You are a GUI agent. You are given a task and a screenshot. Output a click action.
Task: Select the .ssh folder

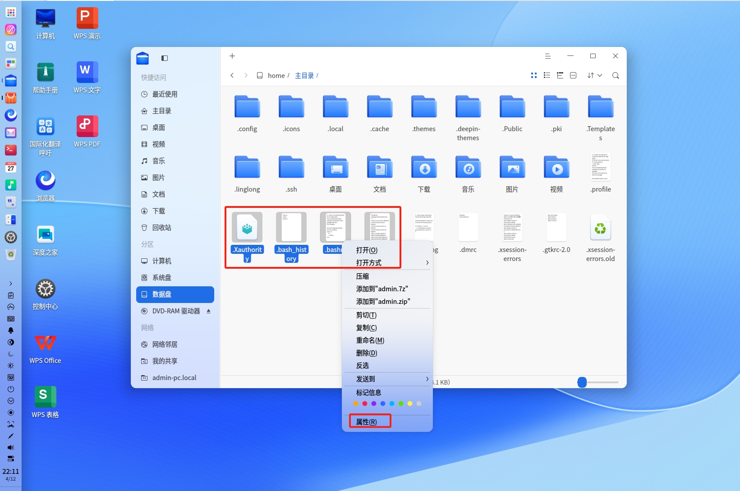pyautogui.click(x=291, y=174)
